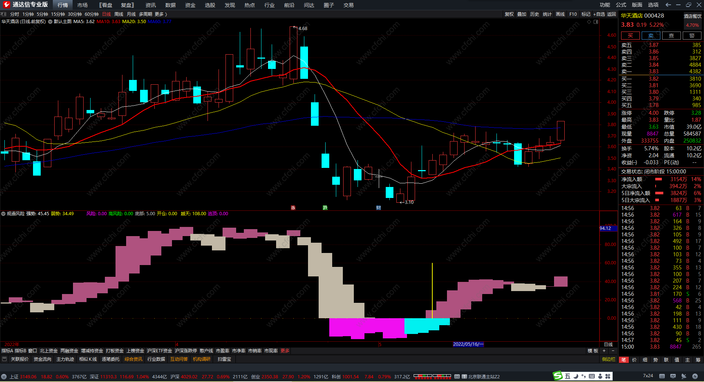Click the small icon left of 分时
The width and height of the screenshot is (704, 382).
3,14
